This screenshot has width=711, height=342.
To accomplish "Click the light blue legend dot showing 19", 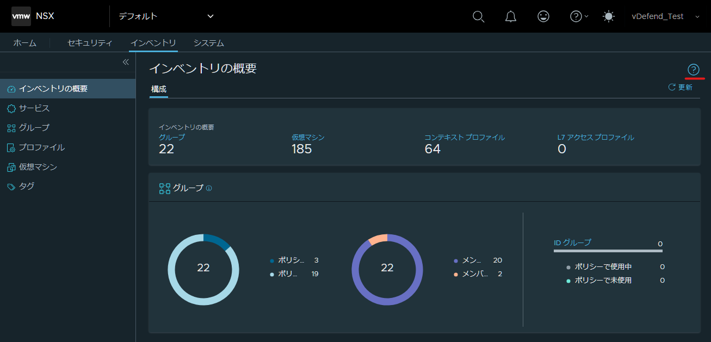I will 272,274.
